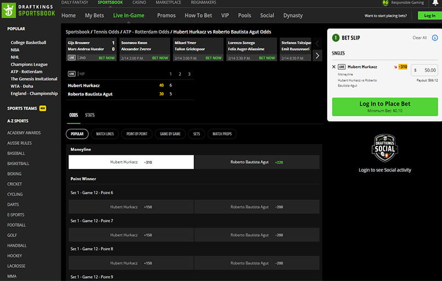Open the Promos page
Image resolution: width=442 pixels, height=281 pixels.
(166, 15)
